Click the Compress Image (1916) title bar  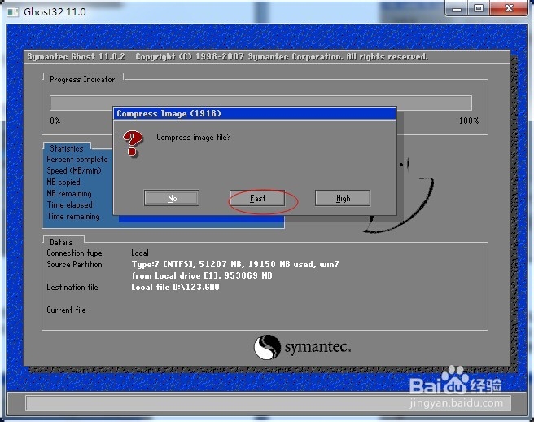pos(255,113)
